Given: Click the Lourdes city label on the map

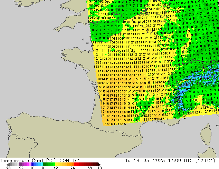Looking at the screenshot, I should (x=143, y=116).
